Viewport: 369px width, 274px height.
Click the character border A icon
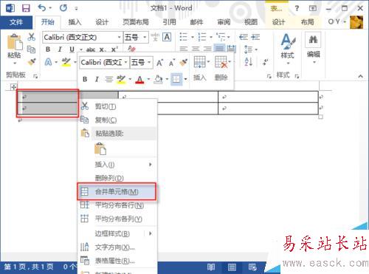(x=167, y=37)
